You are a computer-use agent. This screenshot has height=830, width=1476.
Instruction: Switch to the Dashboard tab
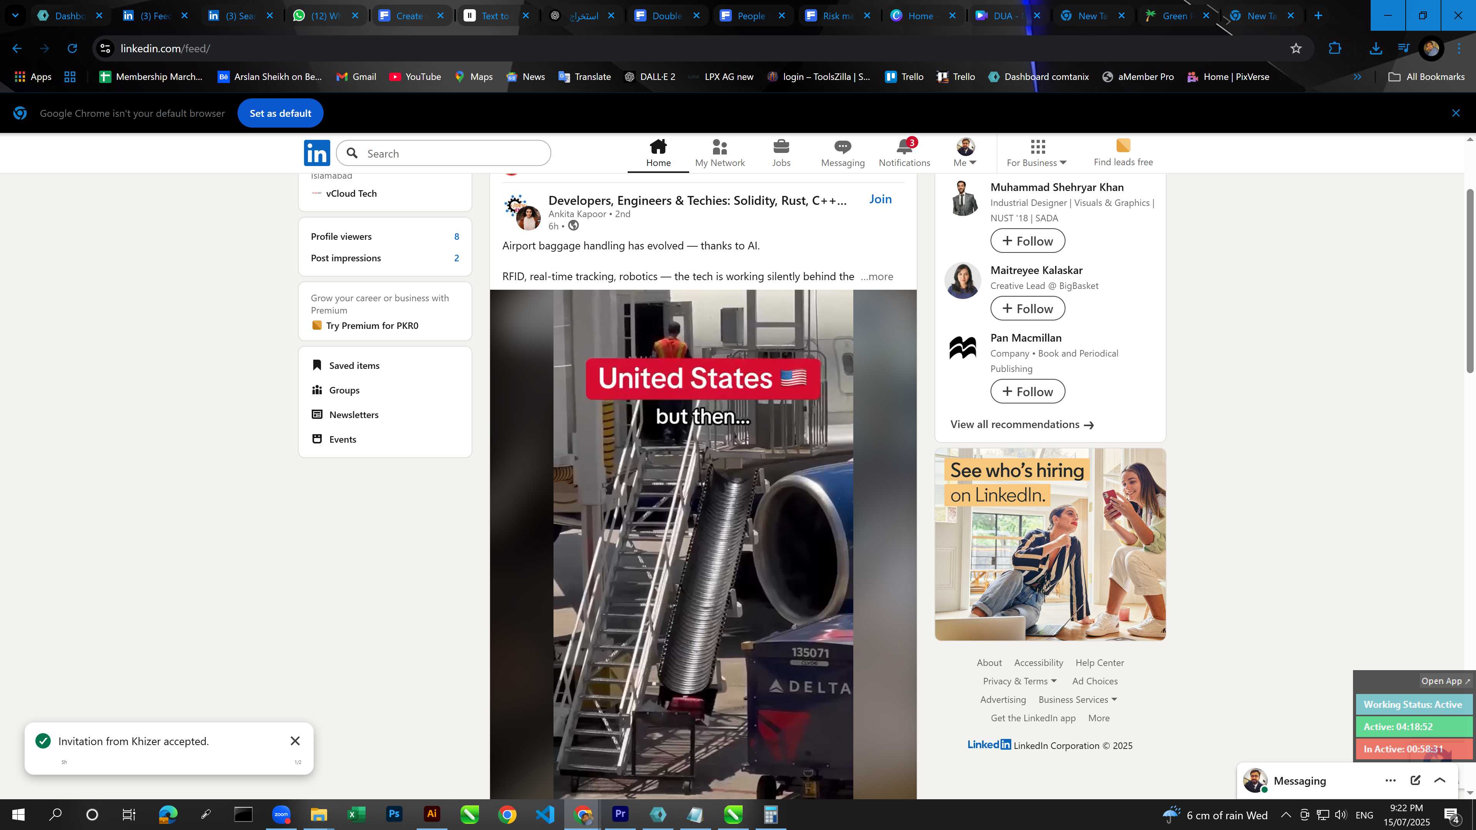(70, 15)
